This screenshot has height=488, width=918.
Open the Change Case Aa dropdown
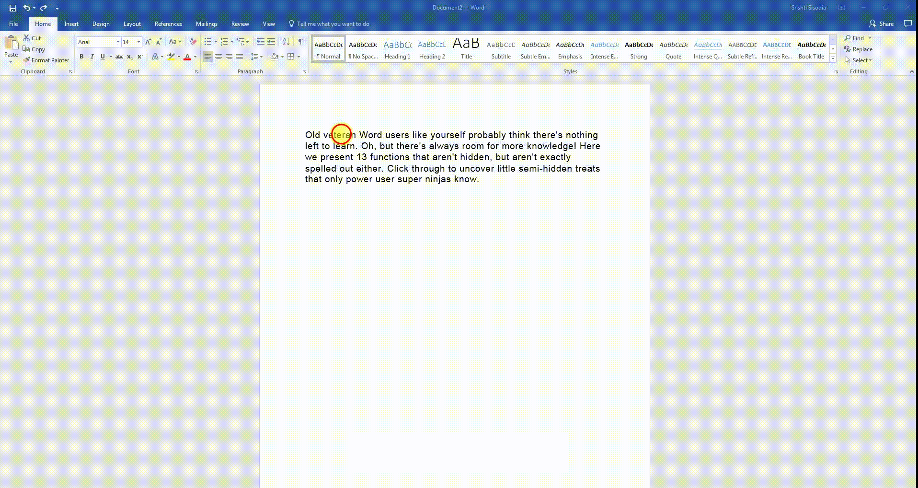click(x=175, y=42)
